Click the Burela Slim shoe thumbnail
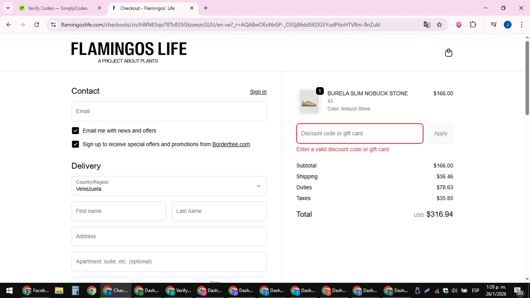Screen dimensions: 530x298 [309, 102]
